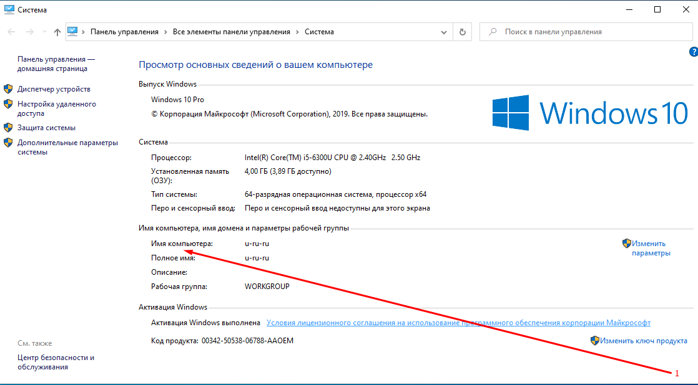Select product code 00342-50538-06788-AAOEM

(247, 341)
